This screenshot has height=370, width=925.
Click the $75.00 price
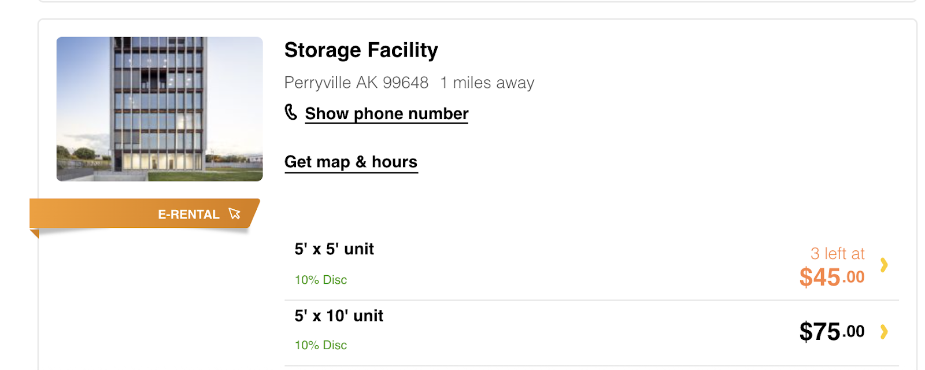point(832,332)
